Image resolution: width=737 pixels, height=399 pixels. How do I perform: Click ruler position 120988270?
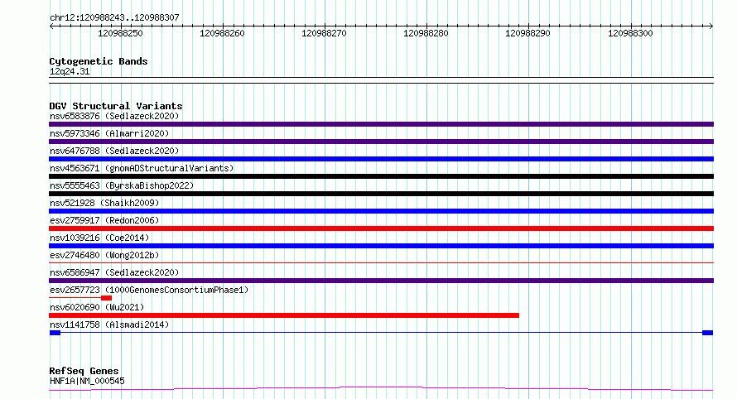pyautogui.click(x=324, y=33)
